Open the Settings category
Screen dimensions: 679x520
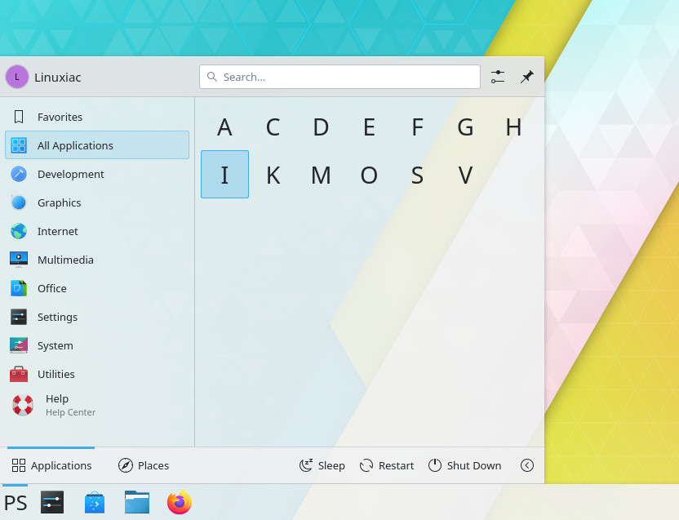point(97,318)
